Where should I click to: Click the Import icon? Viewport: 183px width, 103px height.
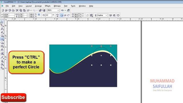pos(40,10)
